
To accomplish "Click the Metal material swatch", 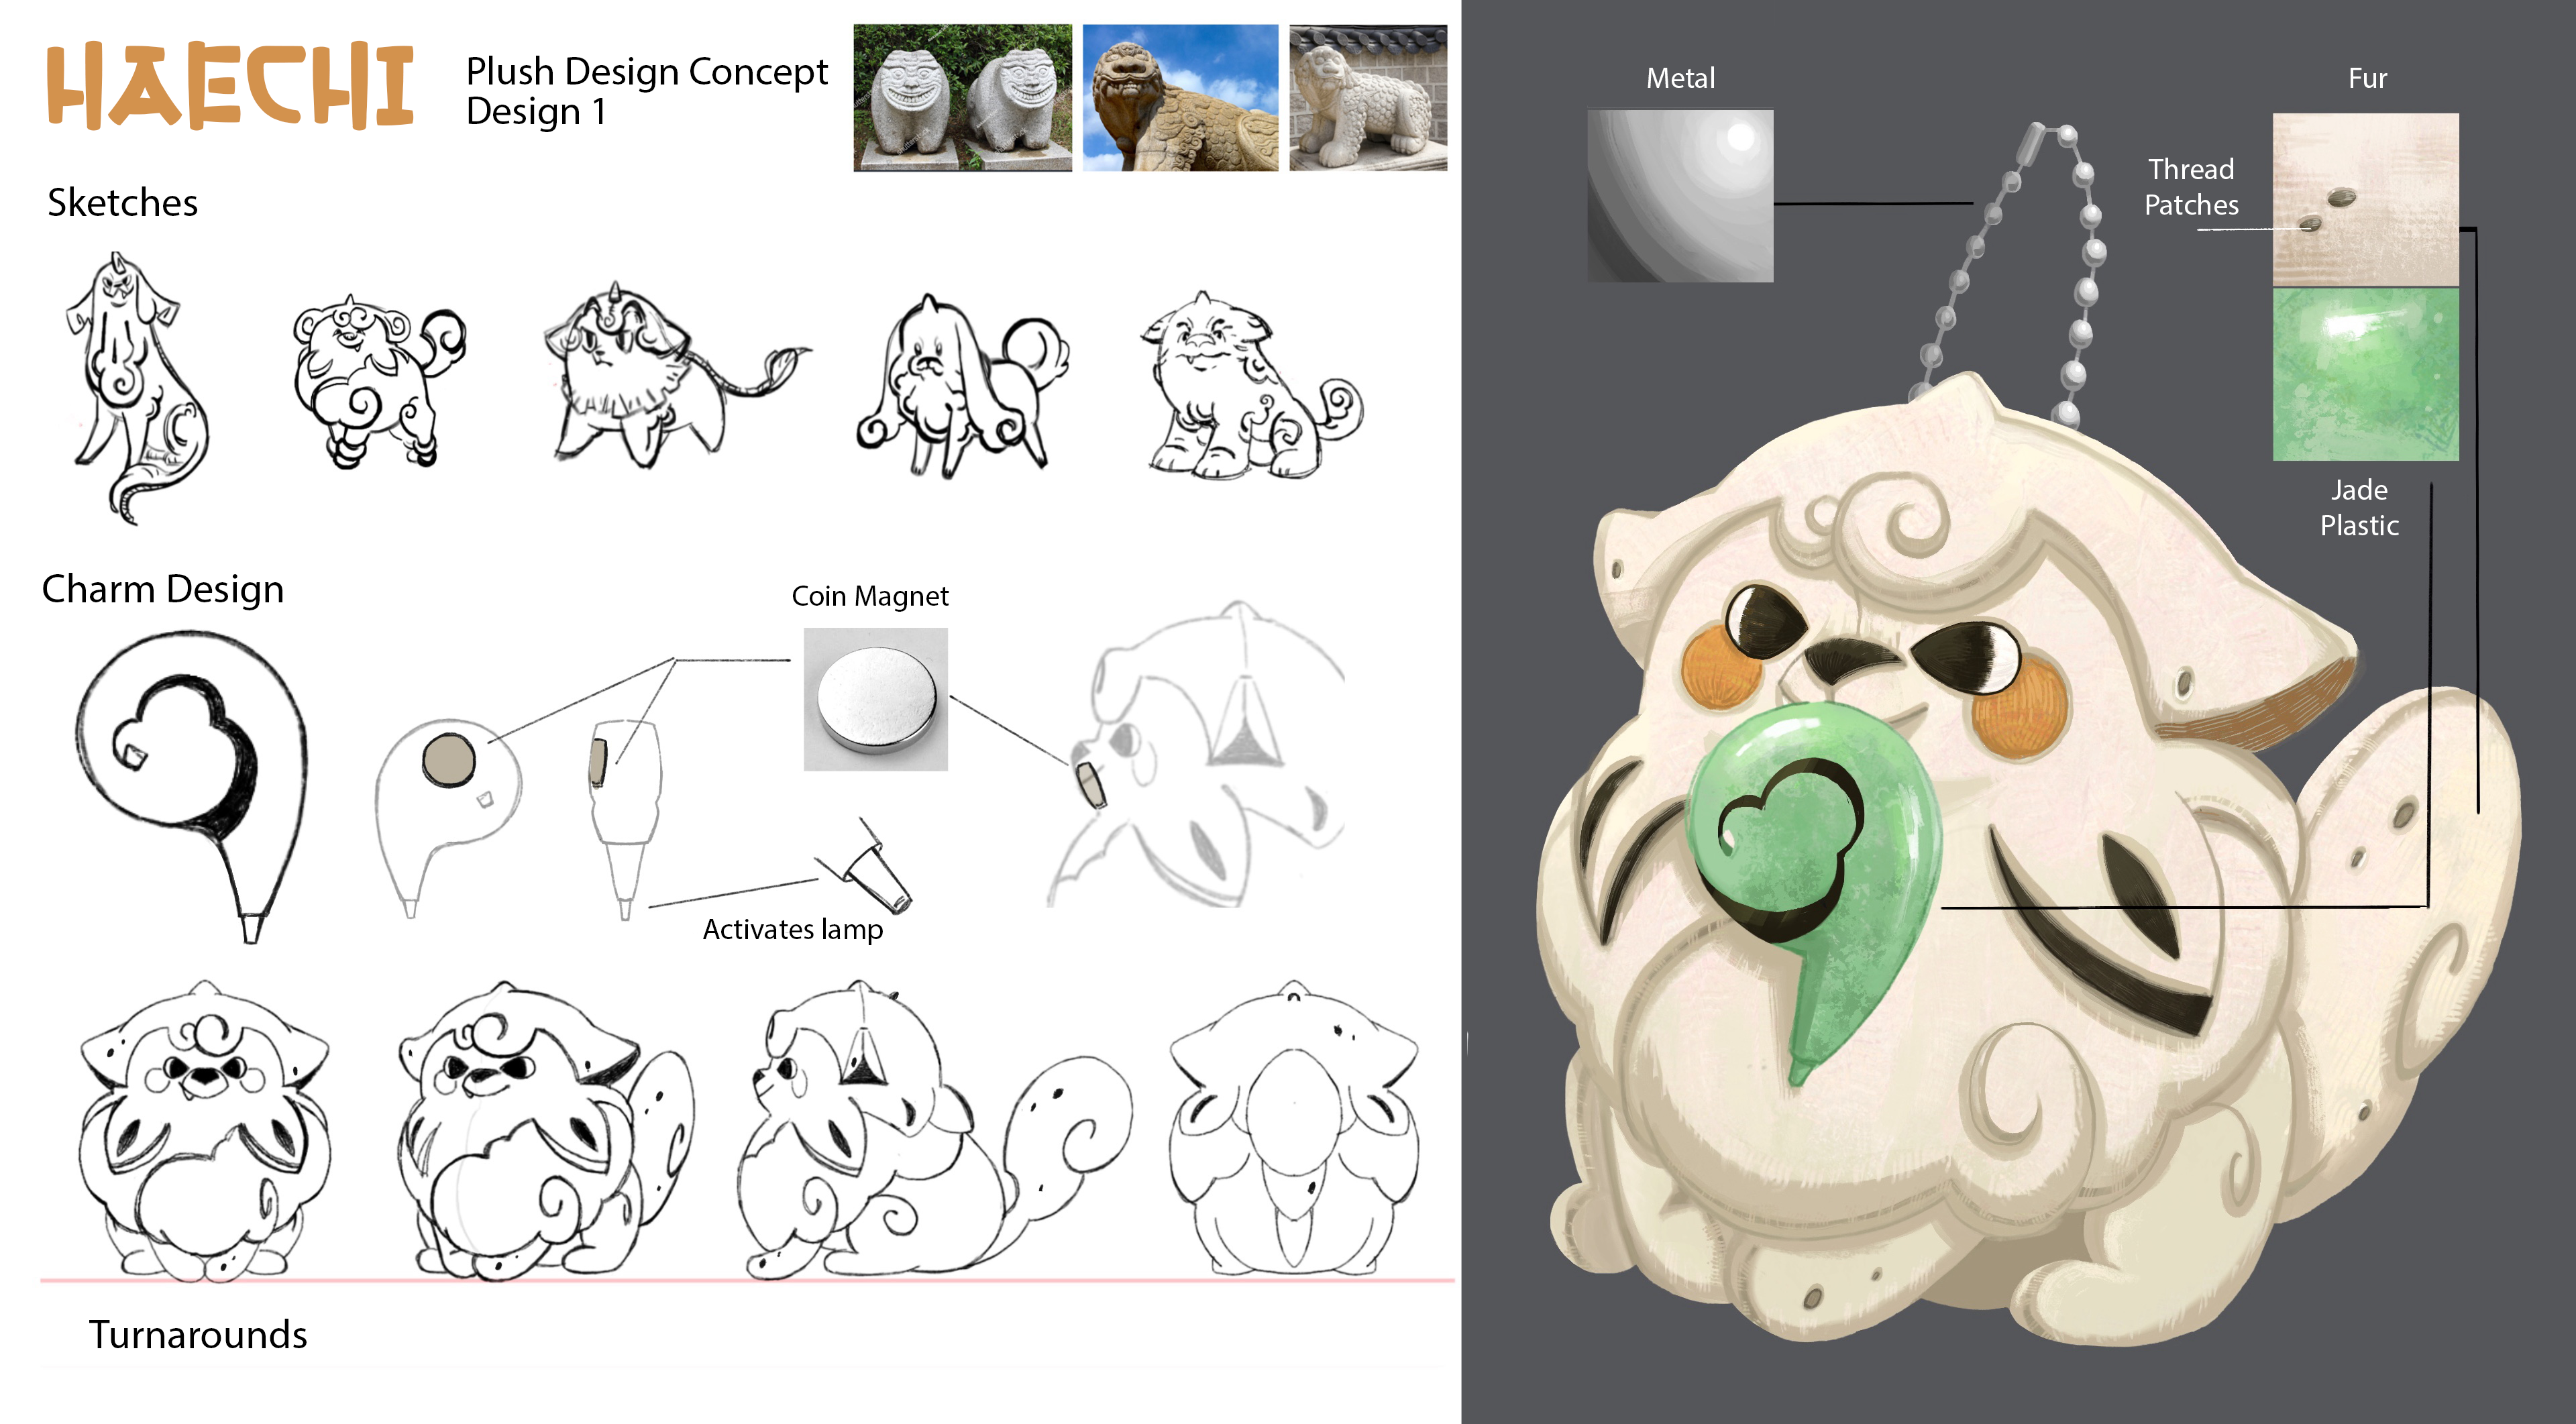I will pos(1680,196).
